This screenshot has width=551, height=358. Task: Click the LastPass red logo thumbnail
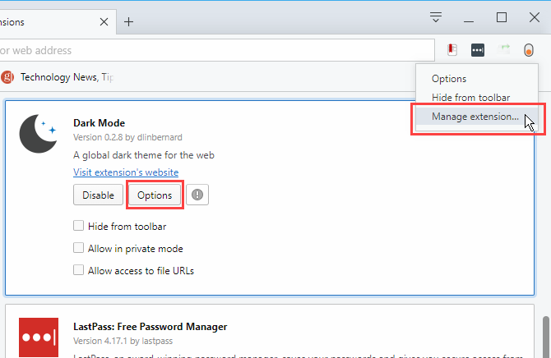tap(39, 337)
